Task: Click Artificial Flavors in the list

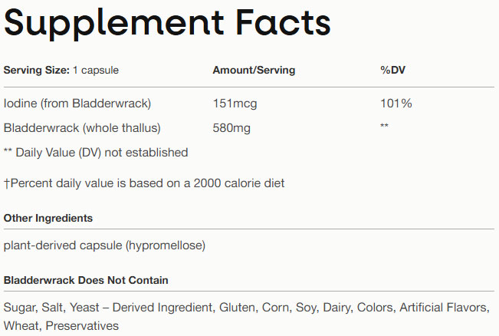Action: (x=444, y=308)
